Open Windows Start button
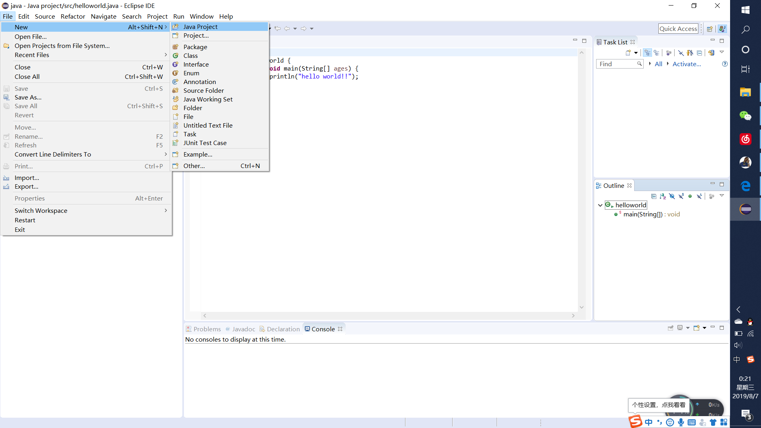 click(746, 10)
